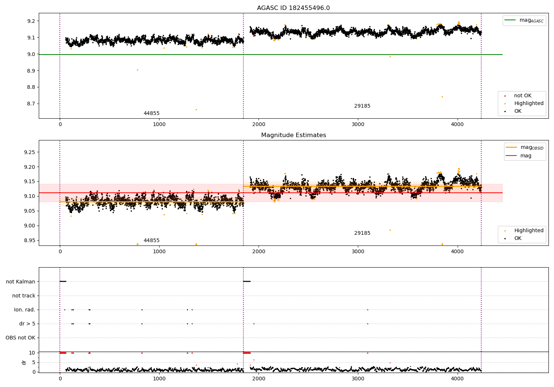The image size is (554, 387).
Task: Click the 9.00 tick label on middle plot
Action: pos(30,226)
